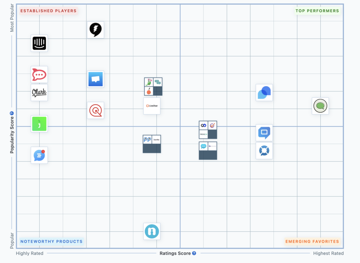360x263 pixels.
Task: Click the blue square speech-bubble logo tile
Action: (96, 79)
